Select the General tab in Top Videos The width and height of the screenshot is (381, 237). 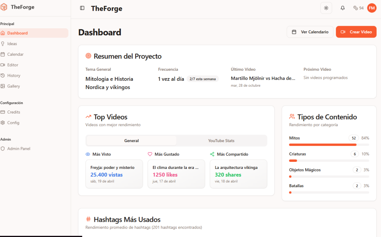(131, 141)
